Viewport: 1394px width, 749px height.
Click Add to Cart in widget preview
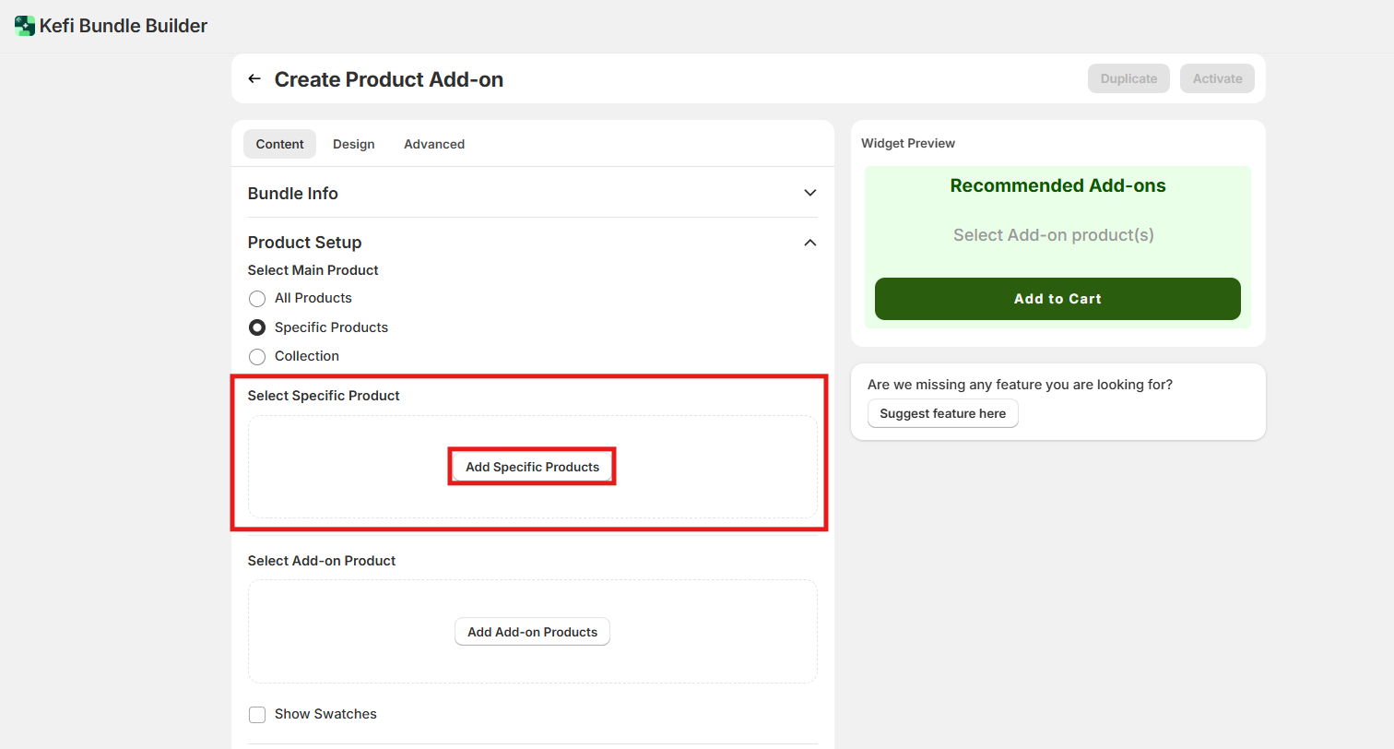[1057, 299]
